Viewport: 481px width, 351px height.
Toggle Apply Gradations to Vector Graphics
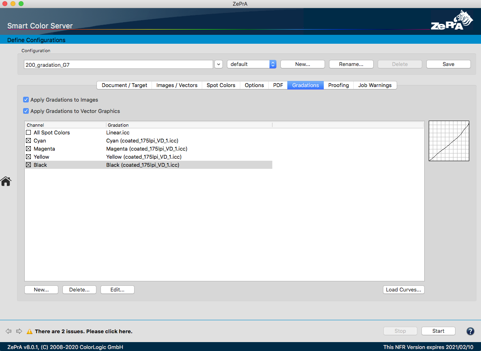pyautogui.click(x=26, y=111)
